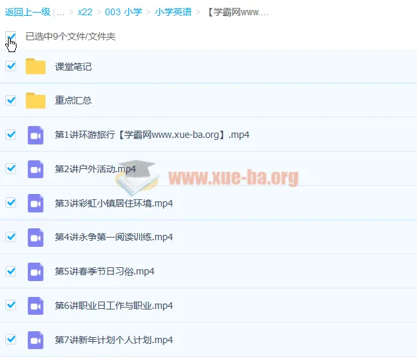Image resolution: width=417 pixels, height=357 pixels.
Task: Click video icon for 第5讲春季节日习俗
Action: click(x=36, y=271)
